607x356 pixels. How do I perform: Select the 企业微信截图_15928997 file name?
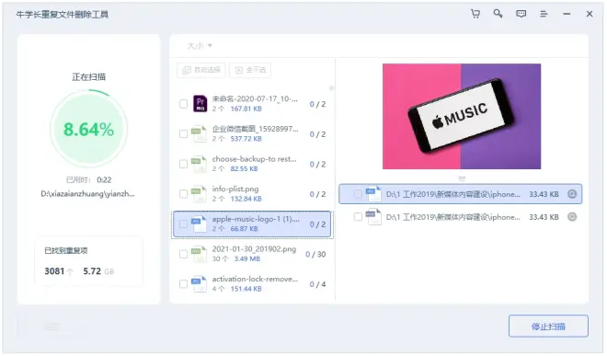pyautogui.click(x=255, y=129)
